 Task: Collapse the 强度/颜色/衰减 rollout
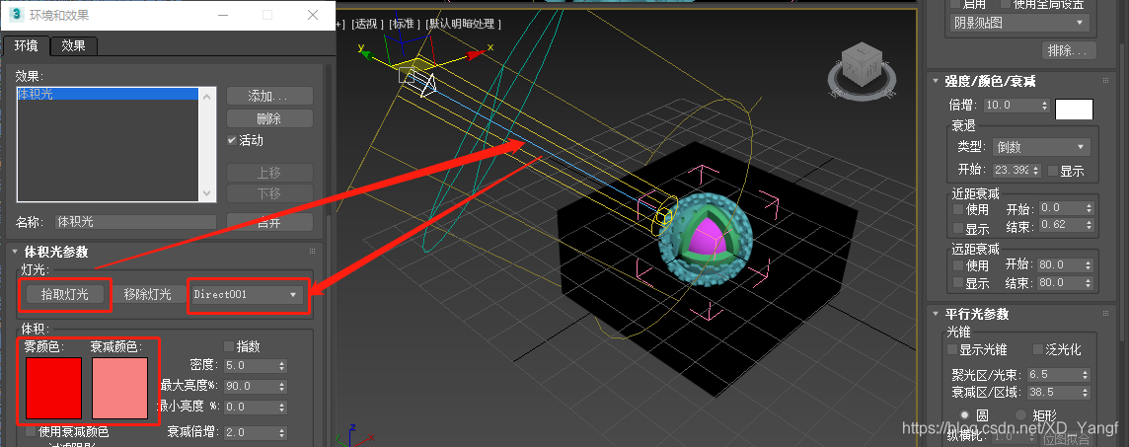[x=936, y=81]
